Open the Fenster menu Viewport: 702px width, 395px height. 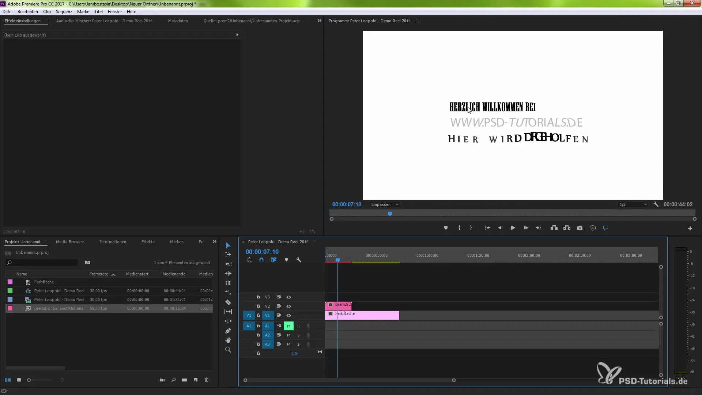(x=115, y=12)
